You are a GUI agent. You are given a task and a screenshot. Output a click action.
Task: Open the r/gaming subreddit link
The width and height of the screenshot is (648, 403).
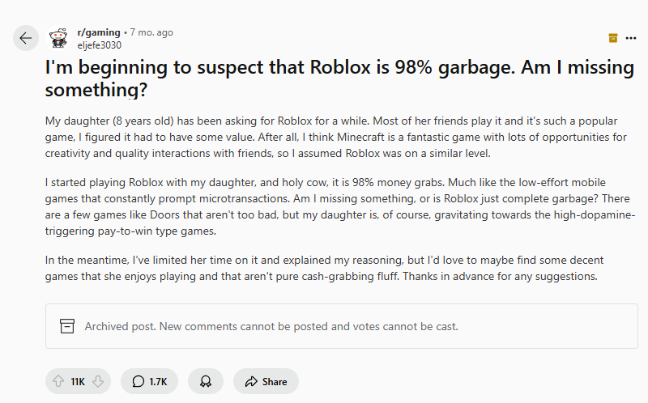[97, 32]
